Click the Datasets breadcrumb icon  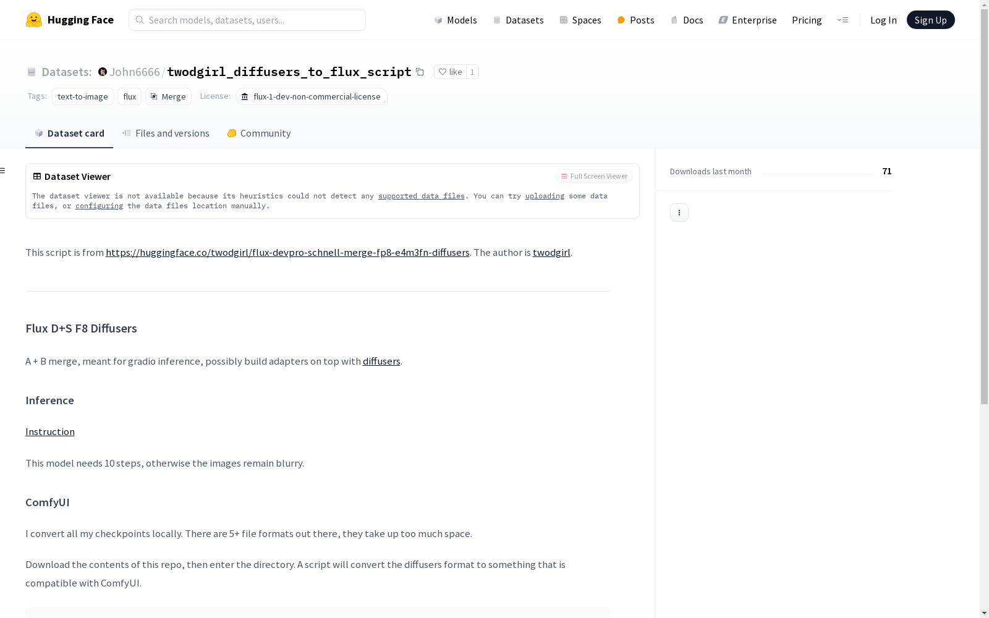[32, 72]
